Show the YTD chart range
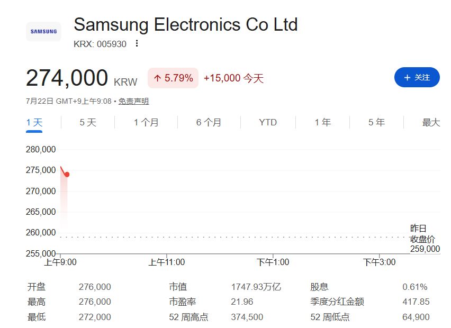 (x=268, y=122)
